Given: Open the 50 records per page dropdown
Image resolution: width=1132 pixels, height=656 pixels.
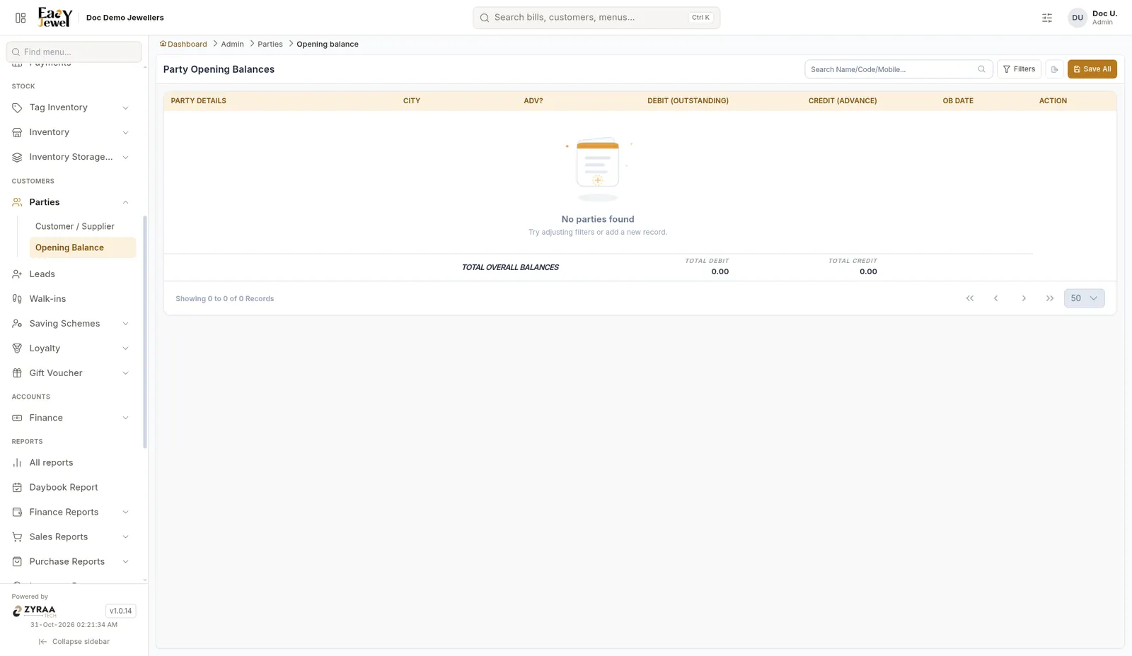Looking at the screenshot, I should [x=1084, y=298].
